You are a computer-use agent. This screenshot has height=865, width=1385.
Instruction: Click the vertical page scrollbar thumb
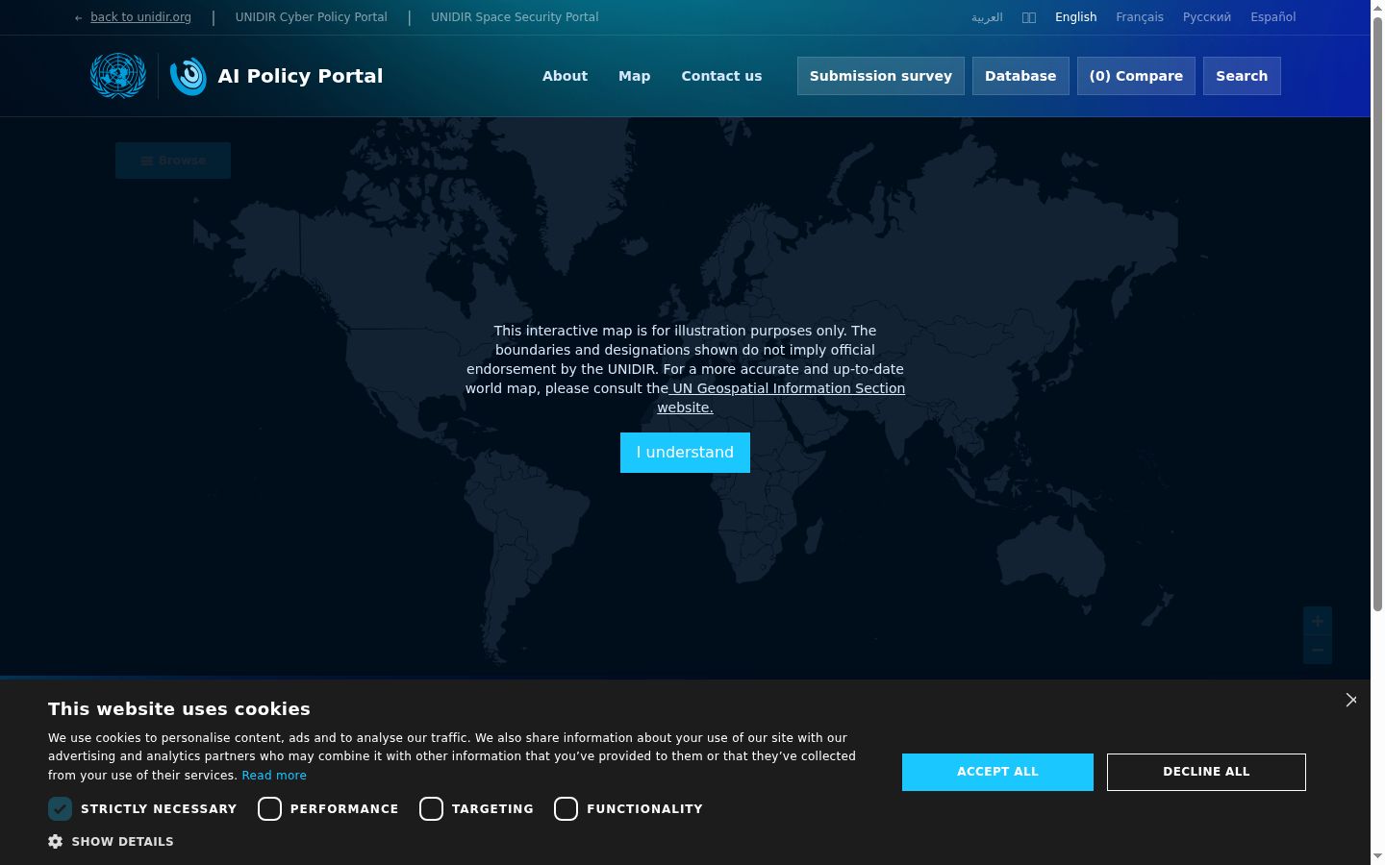[1377, 313]
